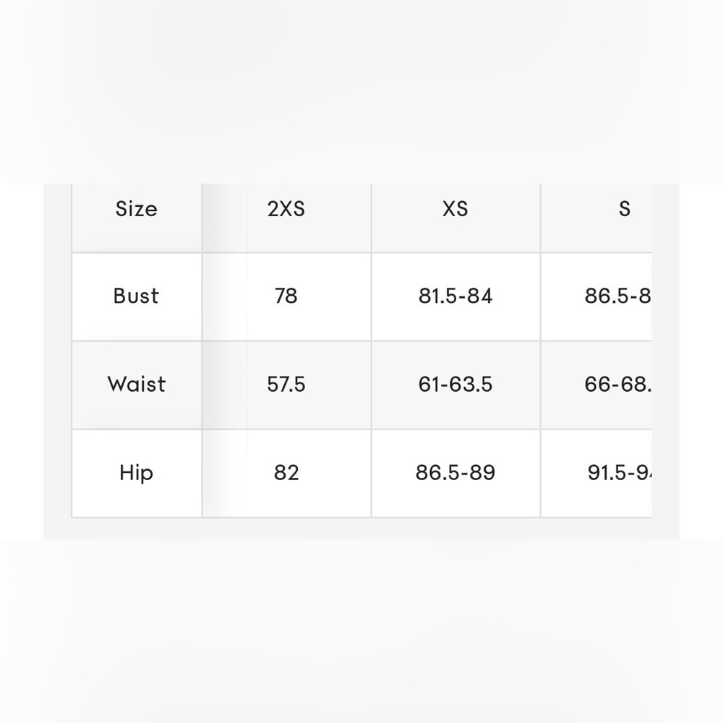Click the gray strip right of the S column
This screenshot has width=723, height=723.
coord(665,361)
